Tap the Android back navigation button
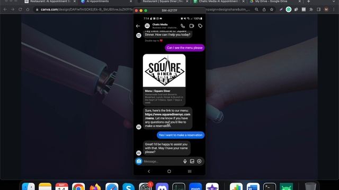This screenshot has width=339, height=190. 149,171
